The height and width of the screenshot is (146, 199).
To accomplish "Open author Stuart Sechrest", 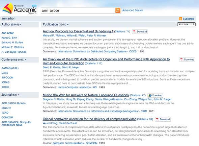I will point(68,123).
